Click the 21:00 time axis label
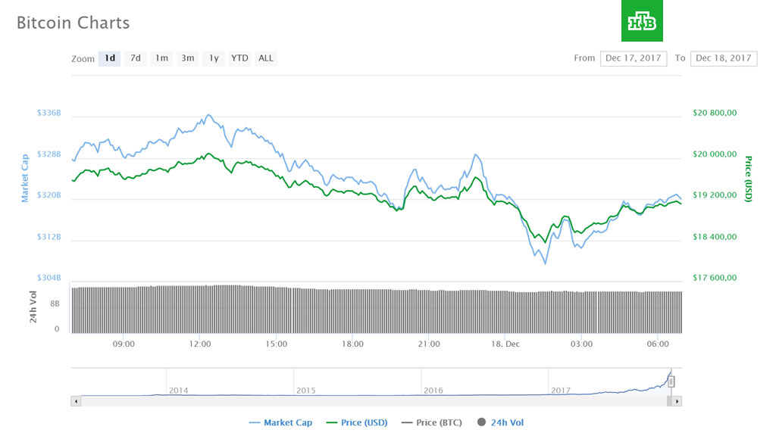Viewport: 776px width, 436px height. (429, 344)
